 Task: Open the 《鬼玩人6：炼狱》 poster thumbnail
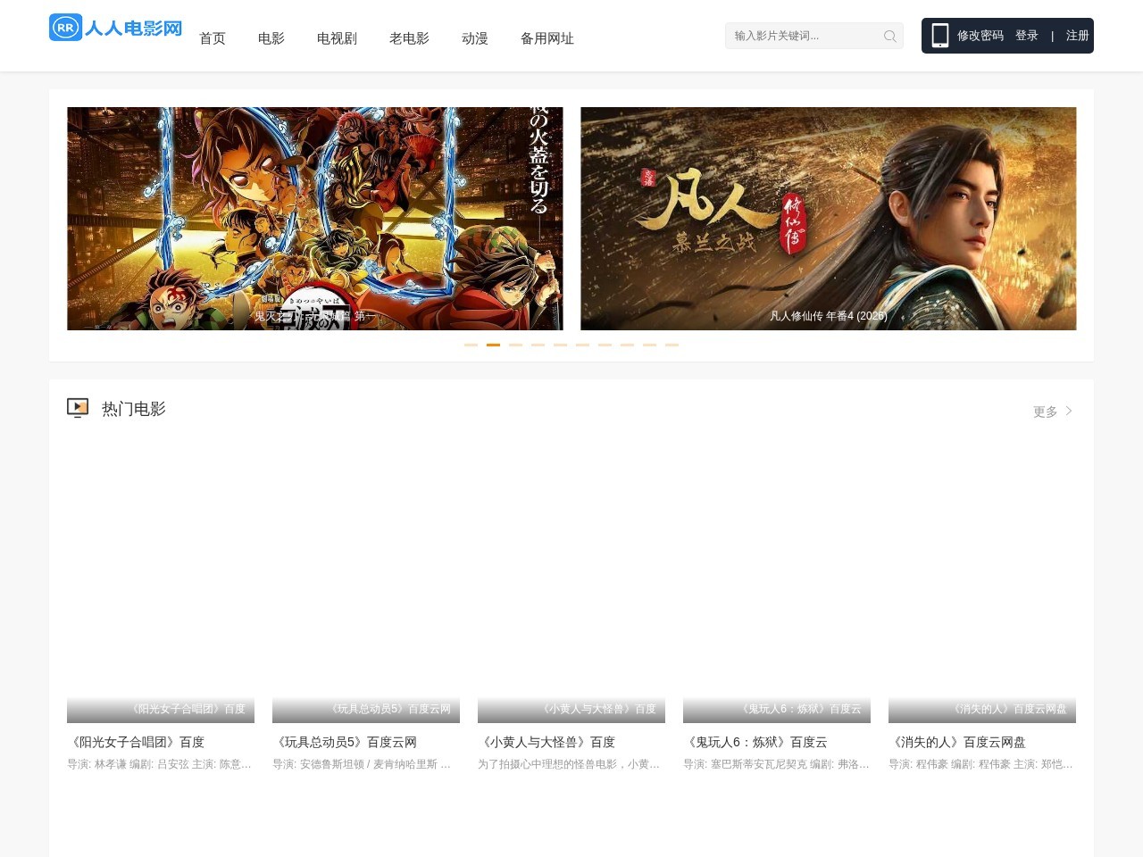click(x=777, y=580)
